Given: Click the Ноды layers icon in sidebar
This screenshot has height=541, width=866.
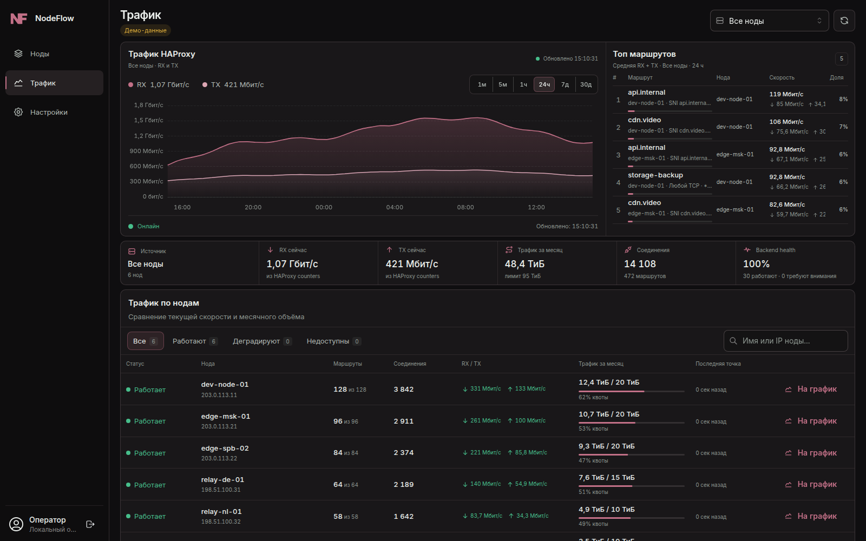Looking at the screenshot, I should point(18,54).
